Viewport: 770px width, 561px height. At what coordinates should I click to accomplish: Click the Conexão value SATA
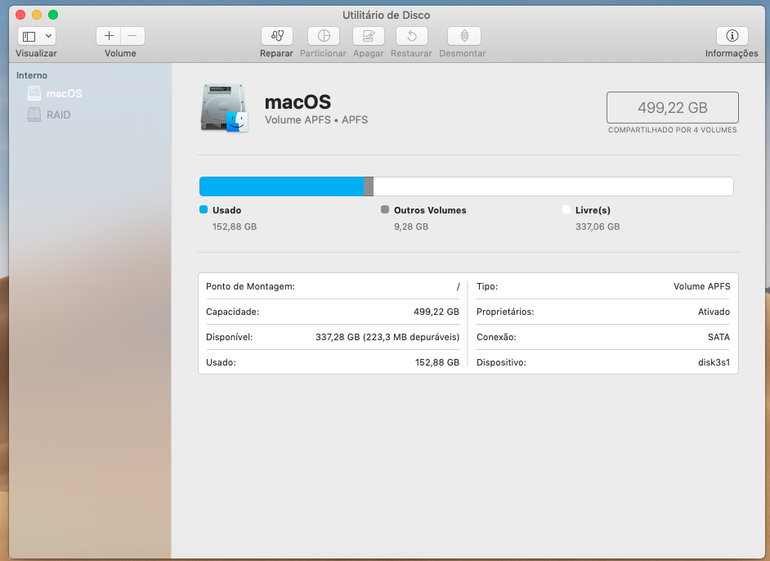[719, 337]
